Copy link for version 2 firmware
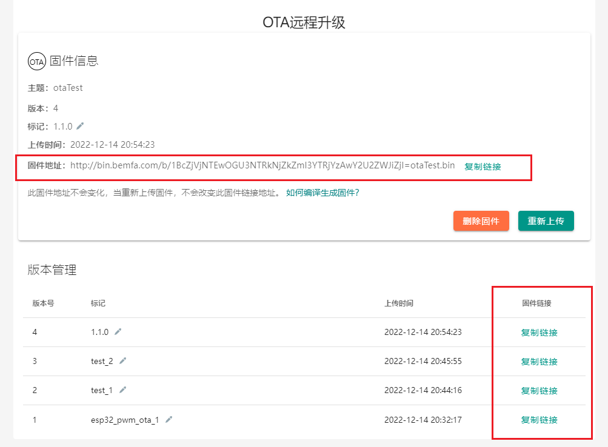The image size is (608, 447). pyautogui.click(x=539, y=391)
